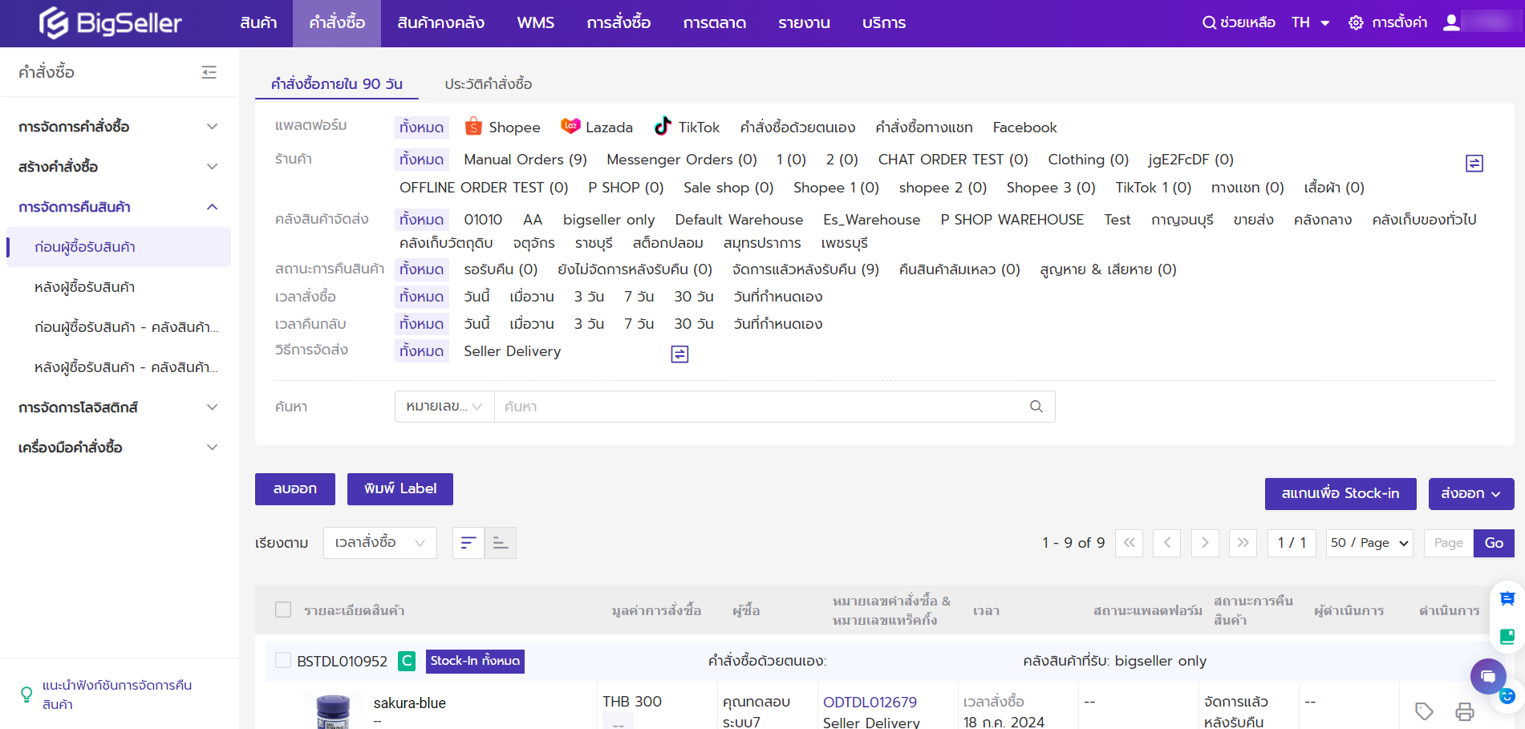This screenshot has width=1525, height=729.
Task: Open the sort-by order time dropdown
Action: tap(379, 543)
